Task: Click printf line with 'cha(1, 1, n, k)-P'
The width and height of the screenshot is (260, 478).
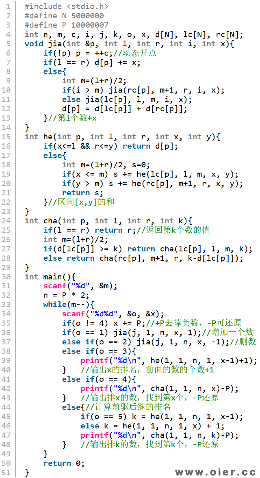Action: tap(160, 435)
